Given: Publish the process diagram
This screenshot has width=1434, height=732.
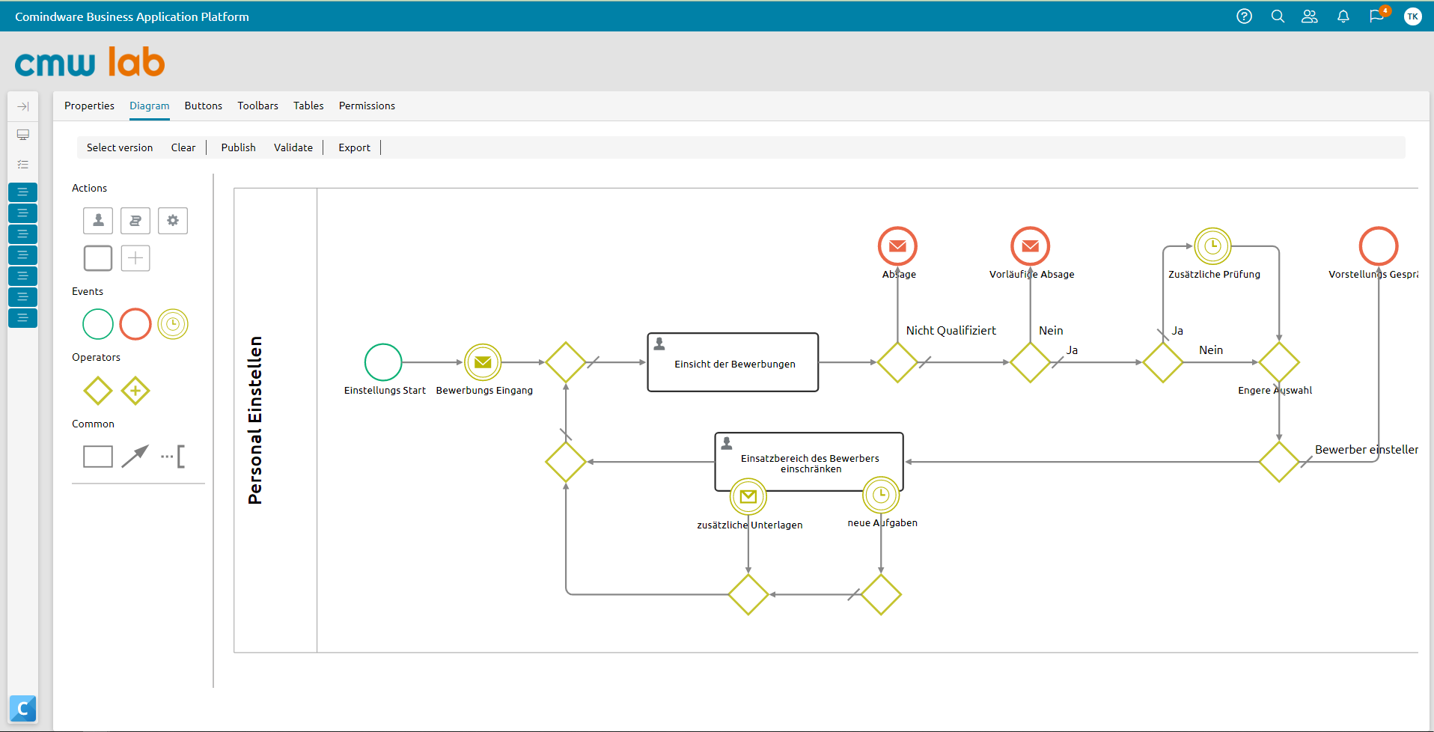Looking at the screenshot, I should pos(239,147).
